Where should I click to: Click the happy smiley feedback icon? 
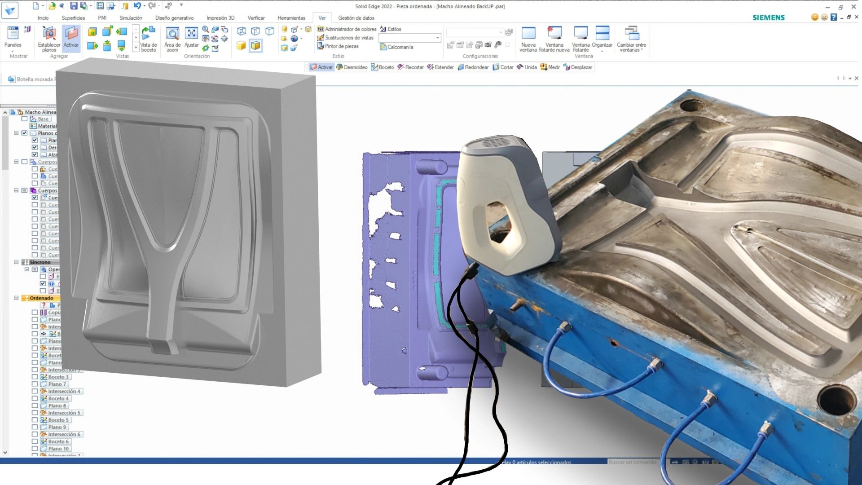[815, 17]
